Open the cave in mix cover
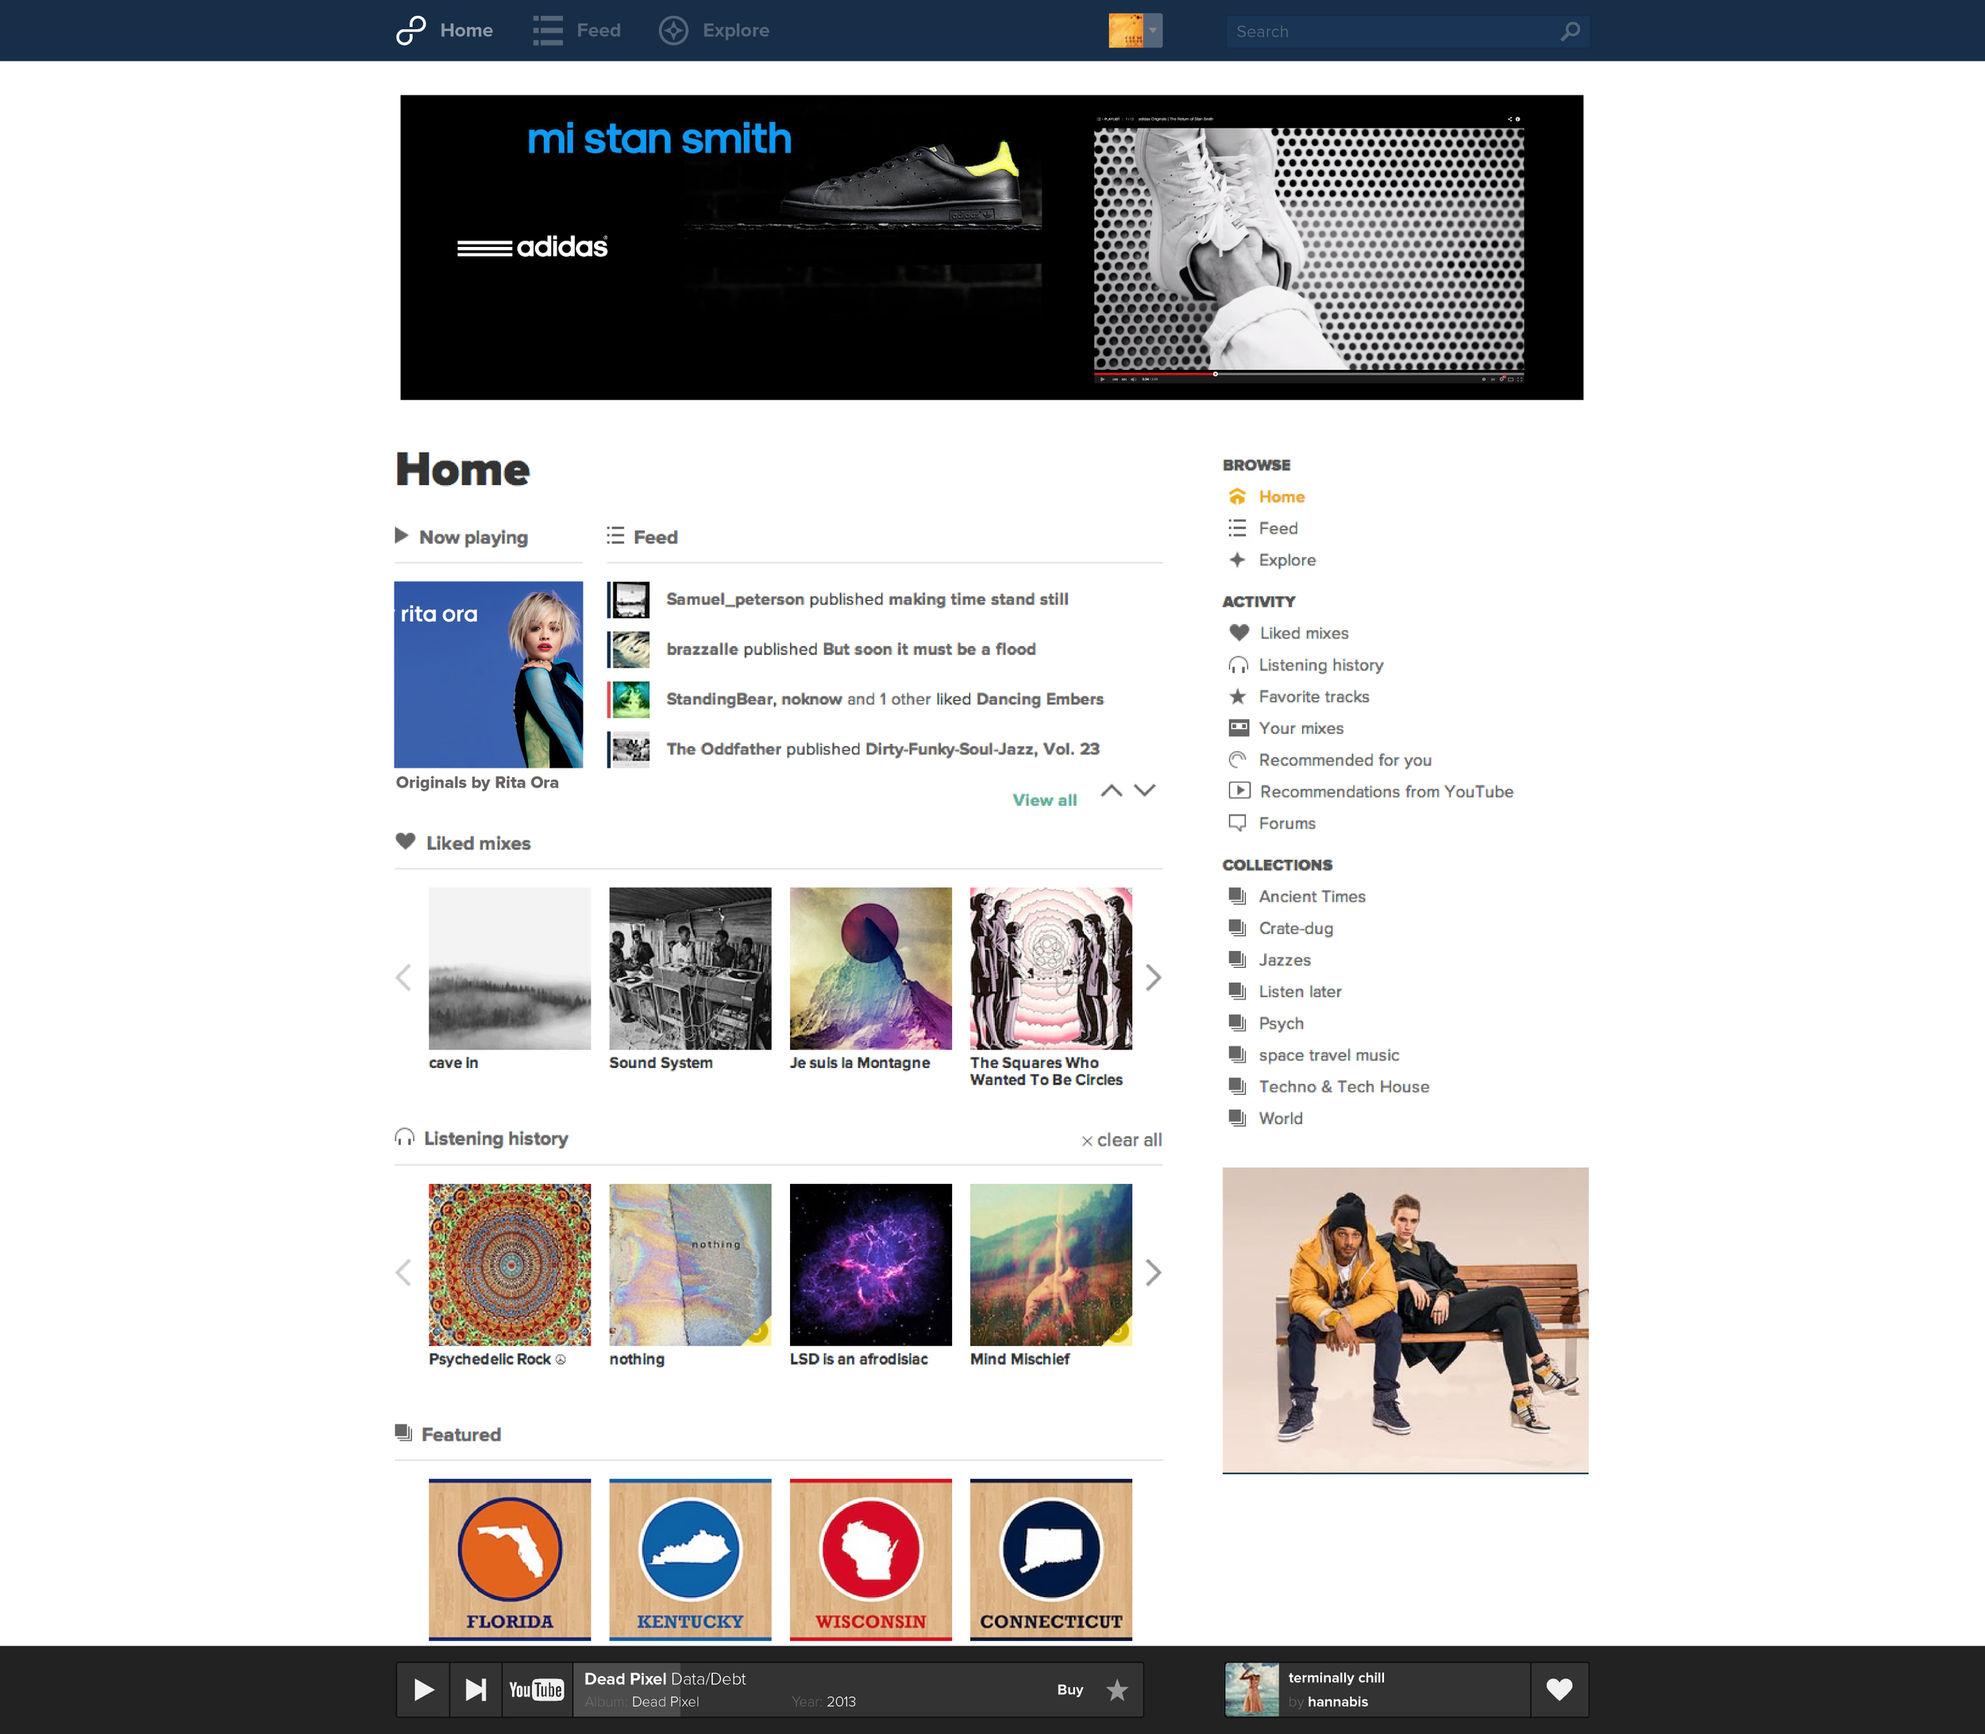The image size is (1985, 1734). coord(509,969)
